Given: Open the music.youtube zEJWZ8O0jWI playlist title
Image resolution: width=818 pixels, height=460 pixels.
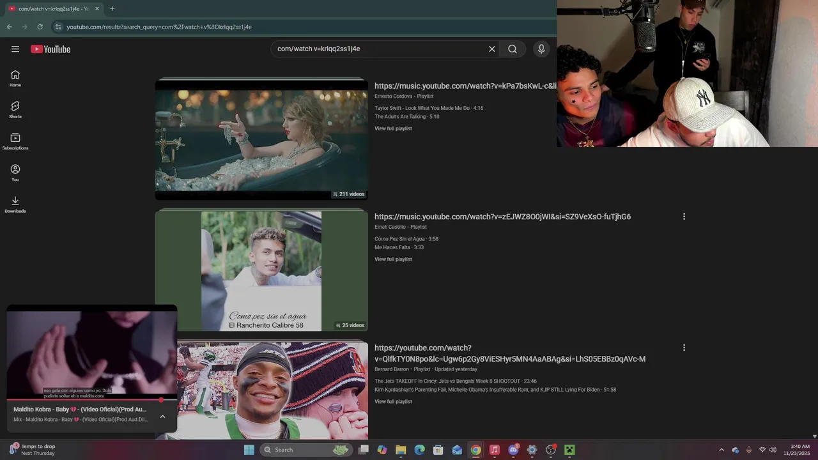Looking at the screenshot, I should click(x=502, y=217).
